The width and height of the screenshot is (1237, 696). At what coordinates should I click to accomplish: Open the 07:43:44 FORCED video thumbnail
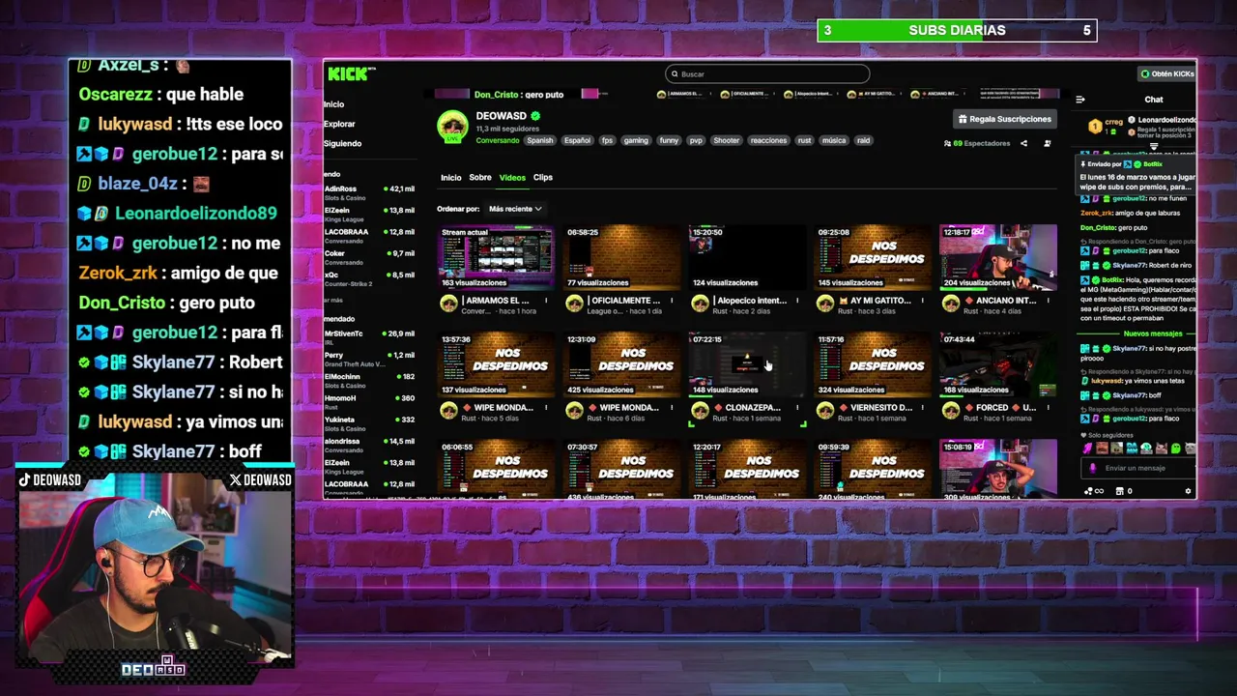(x=998, y=364)
